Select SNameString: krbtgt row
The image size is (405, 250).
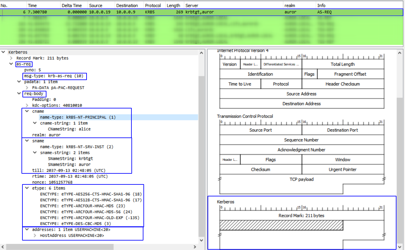[x=70, y=159]
